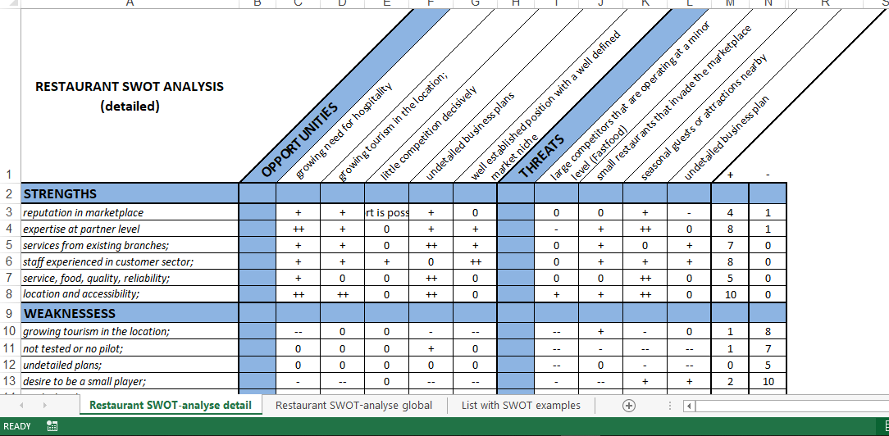Select the Restaurant SWOT-analyse detail tab
The height and width of the screenshot is (436, 889).
pos(171,405)
